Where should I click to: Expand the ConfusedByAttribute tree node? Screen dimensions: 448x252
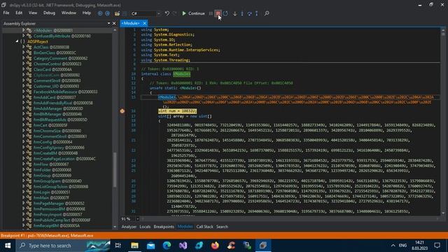[x=24, y=36]
